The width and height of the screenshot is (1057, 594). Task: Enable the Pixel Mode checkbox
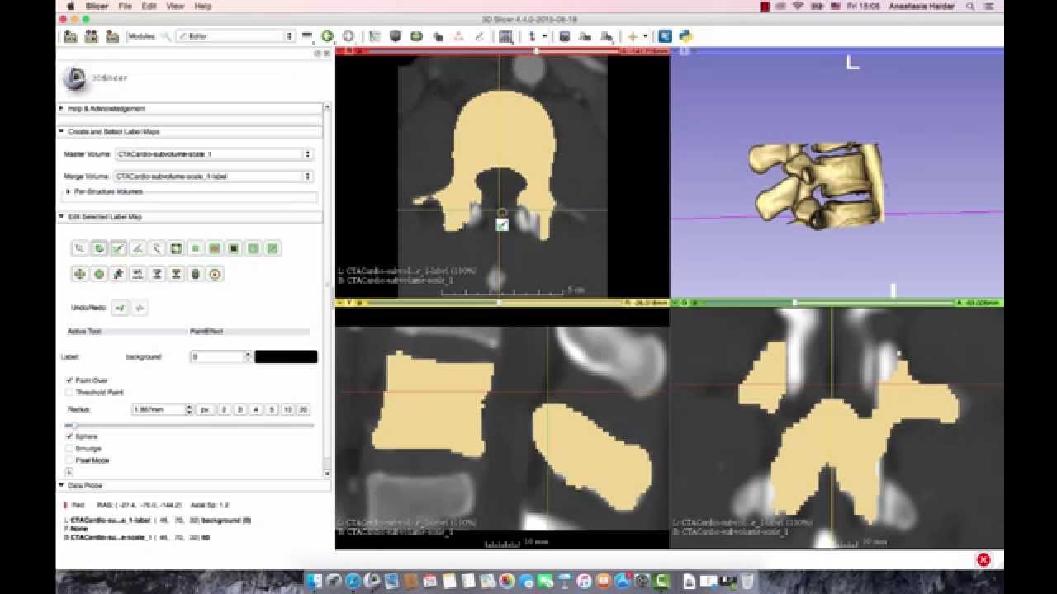(69, 460)
